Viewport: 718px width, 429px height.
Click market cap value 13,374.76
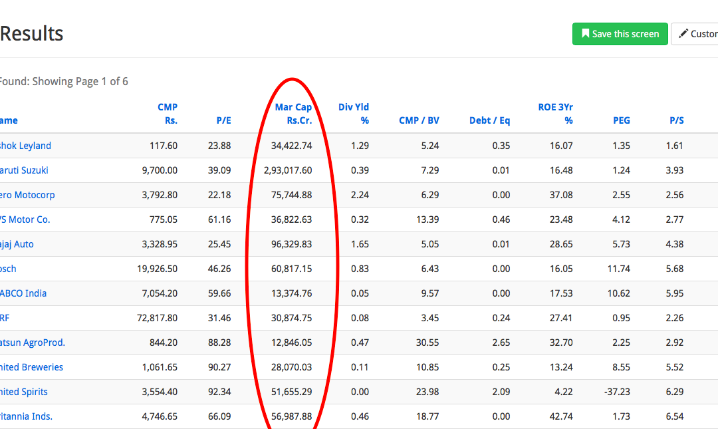click(x=292, y=293)
